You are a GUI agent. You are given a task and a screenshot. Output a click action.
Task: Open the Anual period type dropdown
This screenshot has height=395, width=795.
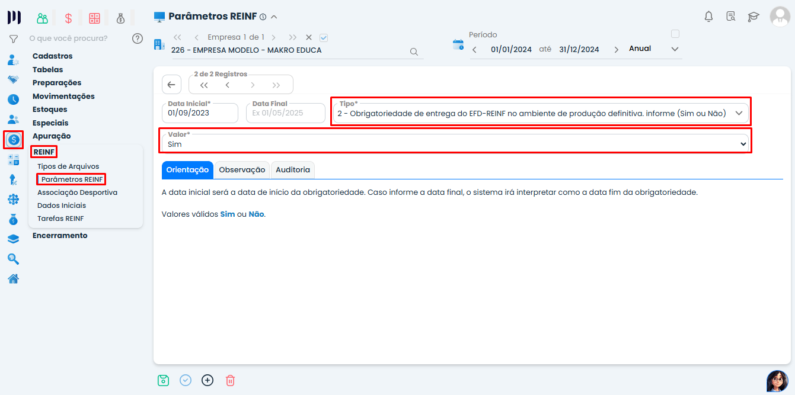(x=653, y=49)
